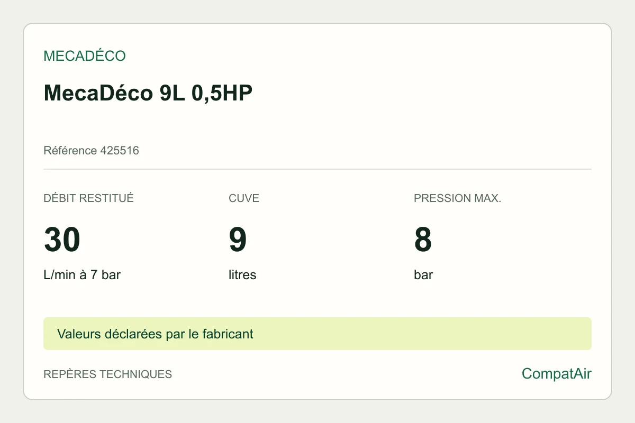Click the flow value 30

pos(62,240)
